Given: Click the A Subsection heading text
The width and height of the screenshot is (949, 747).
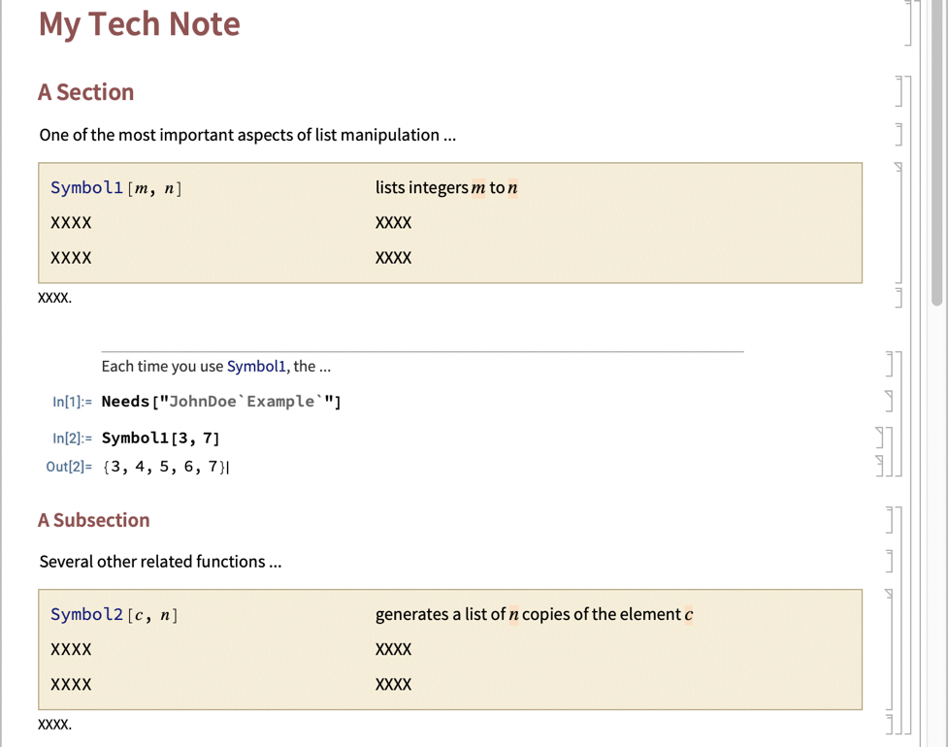Looking at the screenshot, I should pos(93,520).
